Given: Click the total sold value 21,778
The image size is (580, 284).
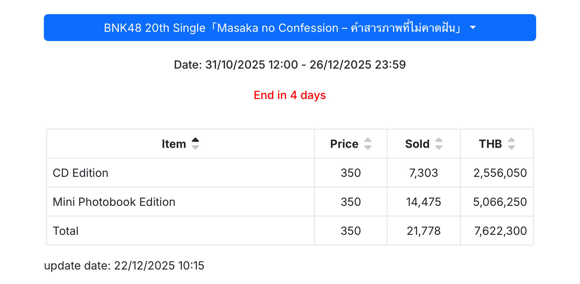Looking at the screenshot, I should 423,231.
